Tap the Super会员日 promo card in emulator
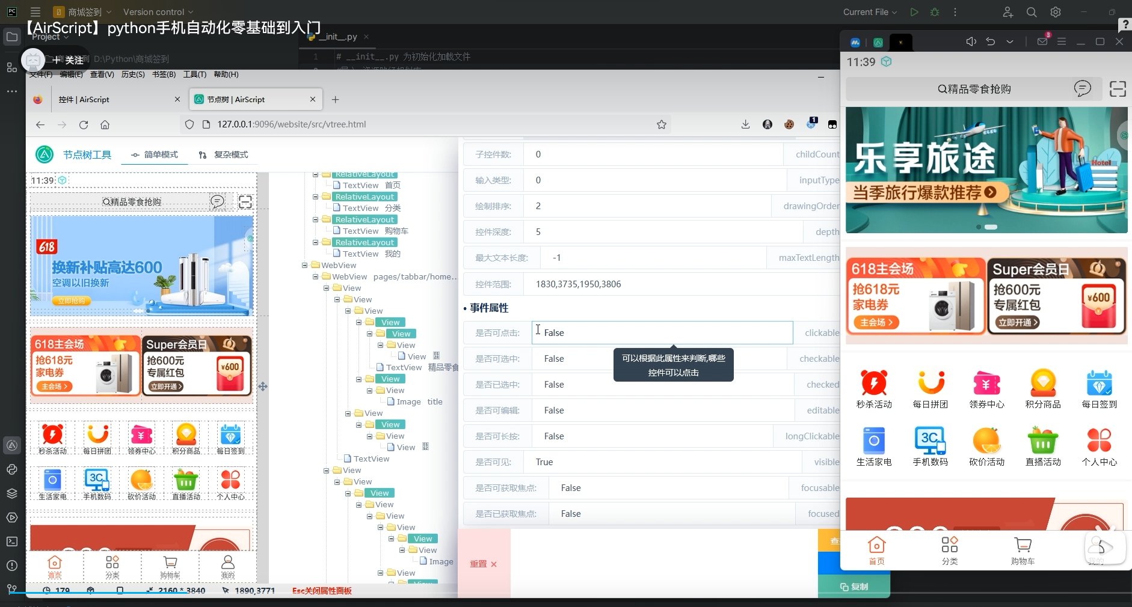 (x=1056, y=296)
